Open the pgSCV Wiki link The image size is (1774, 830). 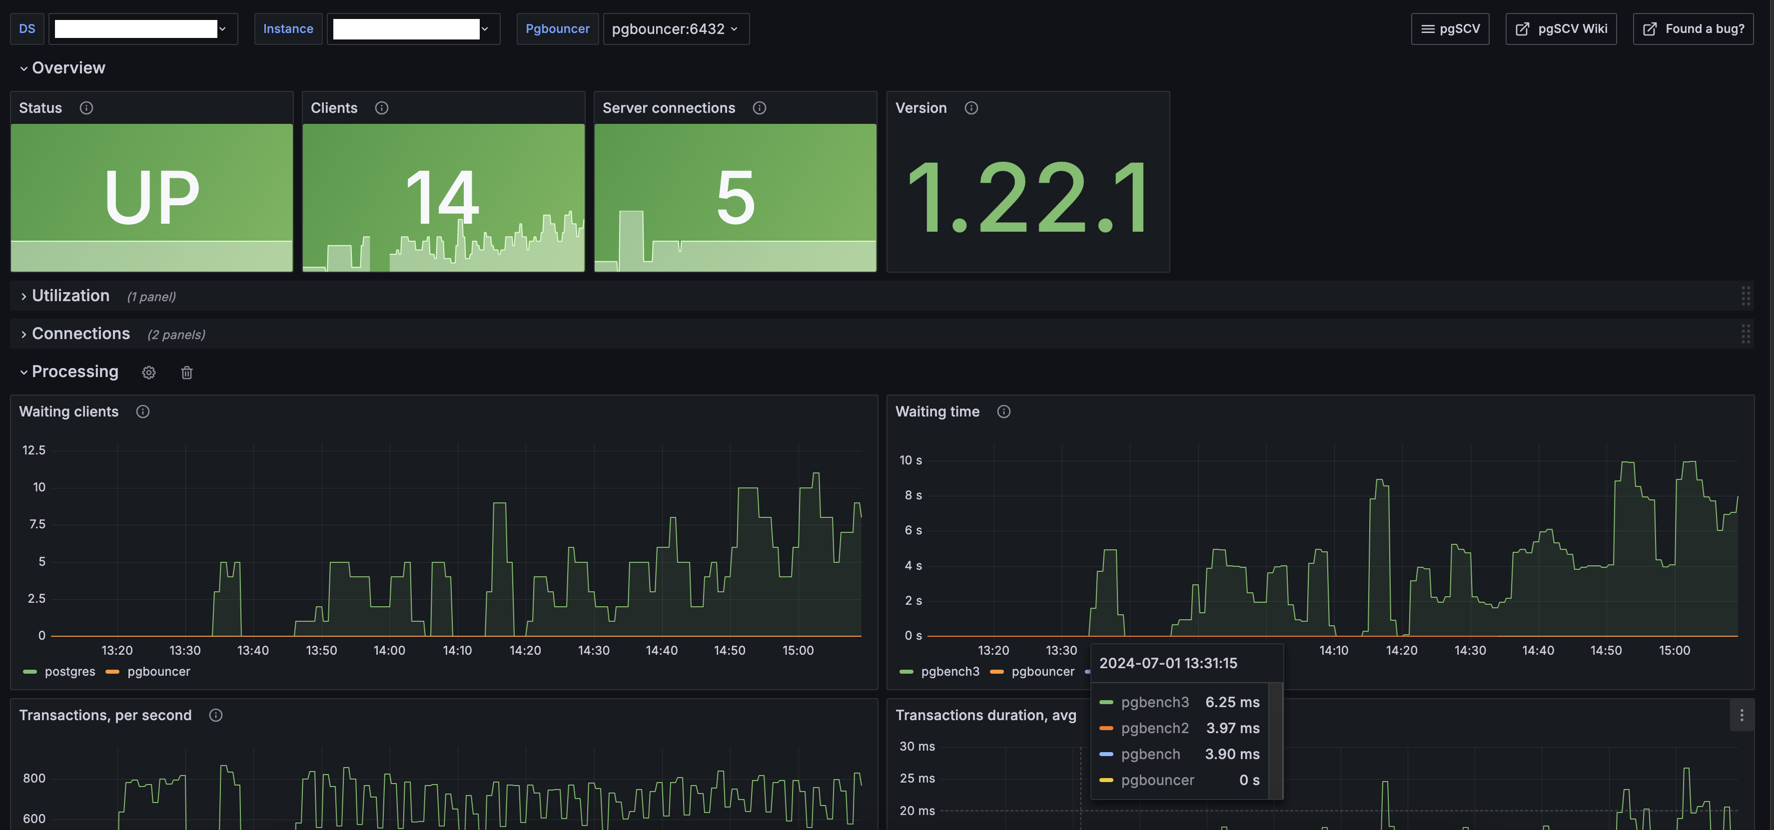[x=1561, y=29]
